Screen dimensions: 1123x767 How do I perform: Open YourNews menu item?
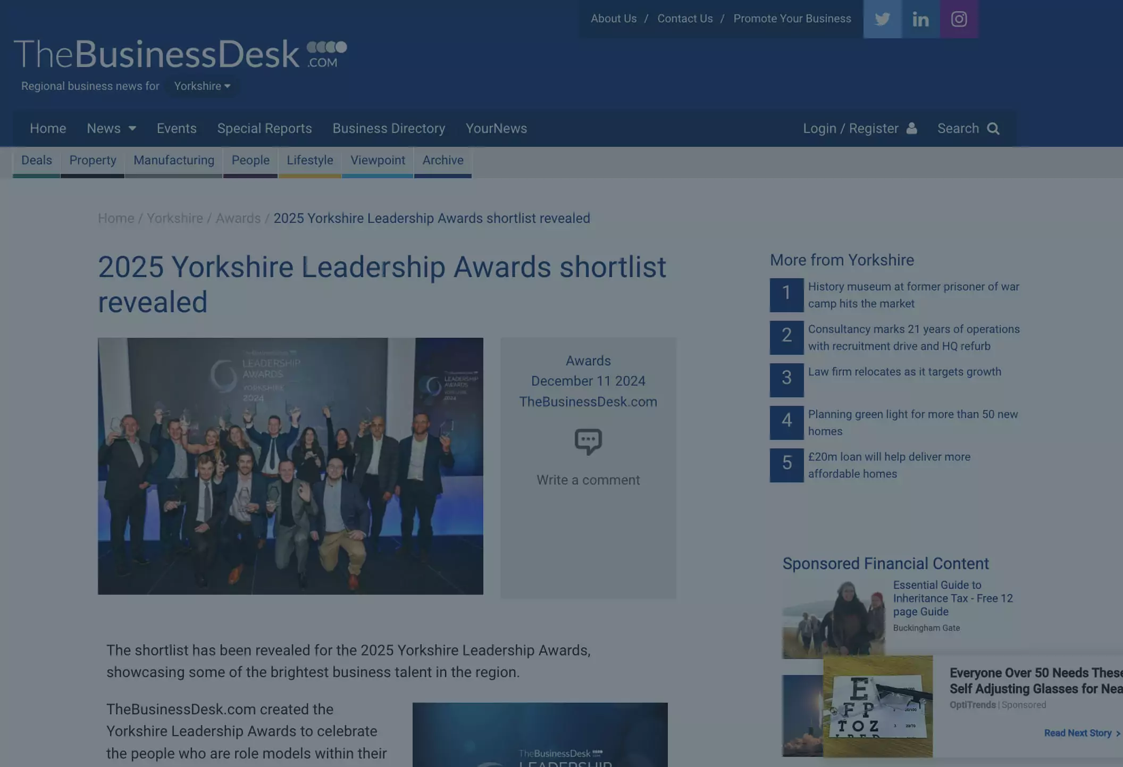[496, 128]
